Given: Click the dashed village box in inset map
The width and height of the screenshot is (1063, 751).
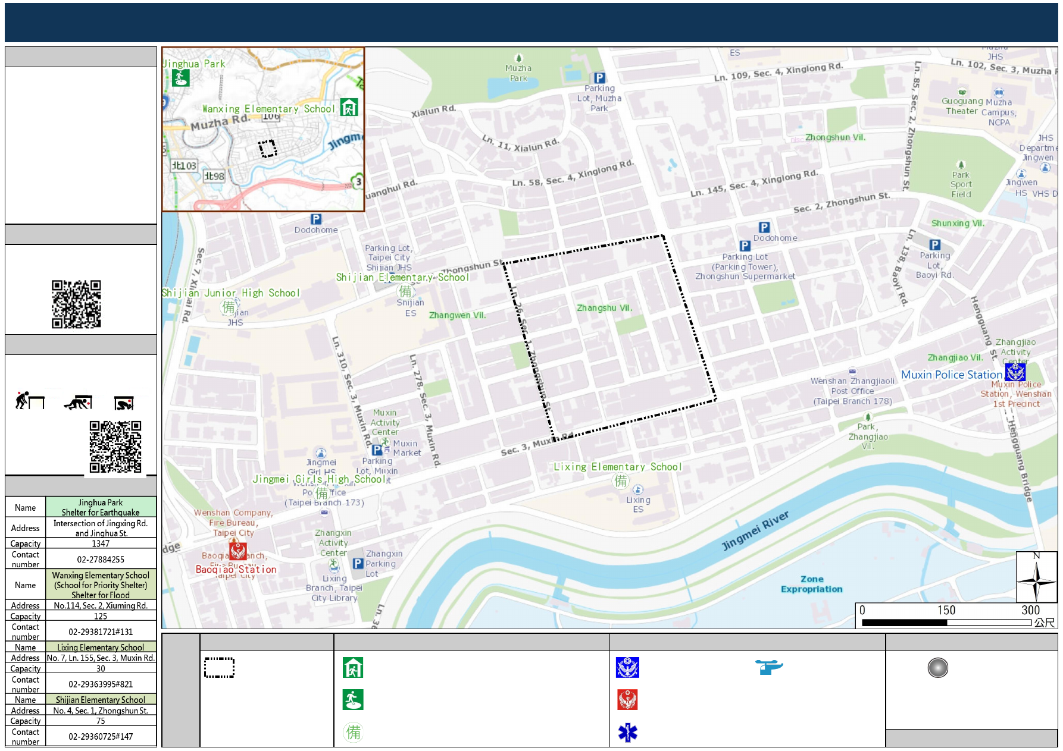Looking at the screenshot, I should point(268,148).
